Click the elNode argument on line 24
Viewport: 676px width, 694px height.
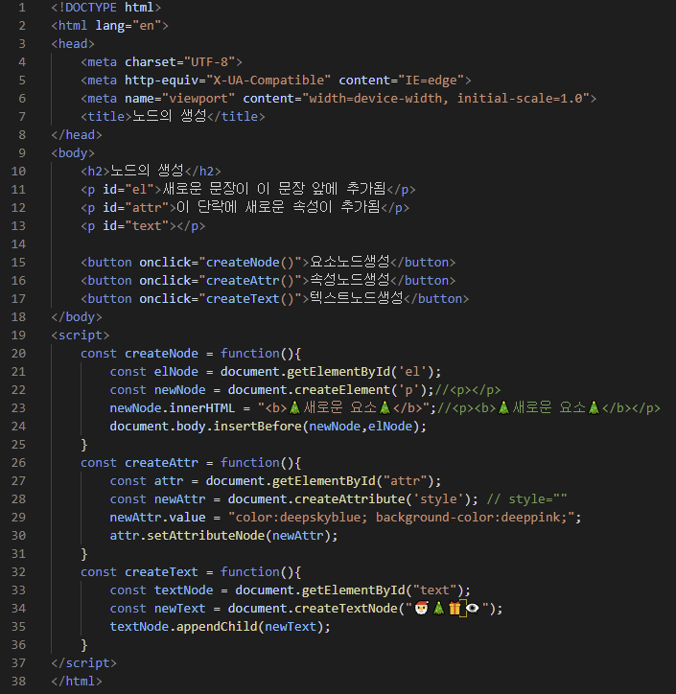click(390, 427)
